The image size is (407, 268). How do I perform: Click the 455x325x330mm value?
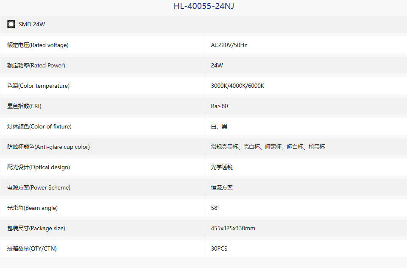[233, 228]
